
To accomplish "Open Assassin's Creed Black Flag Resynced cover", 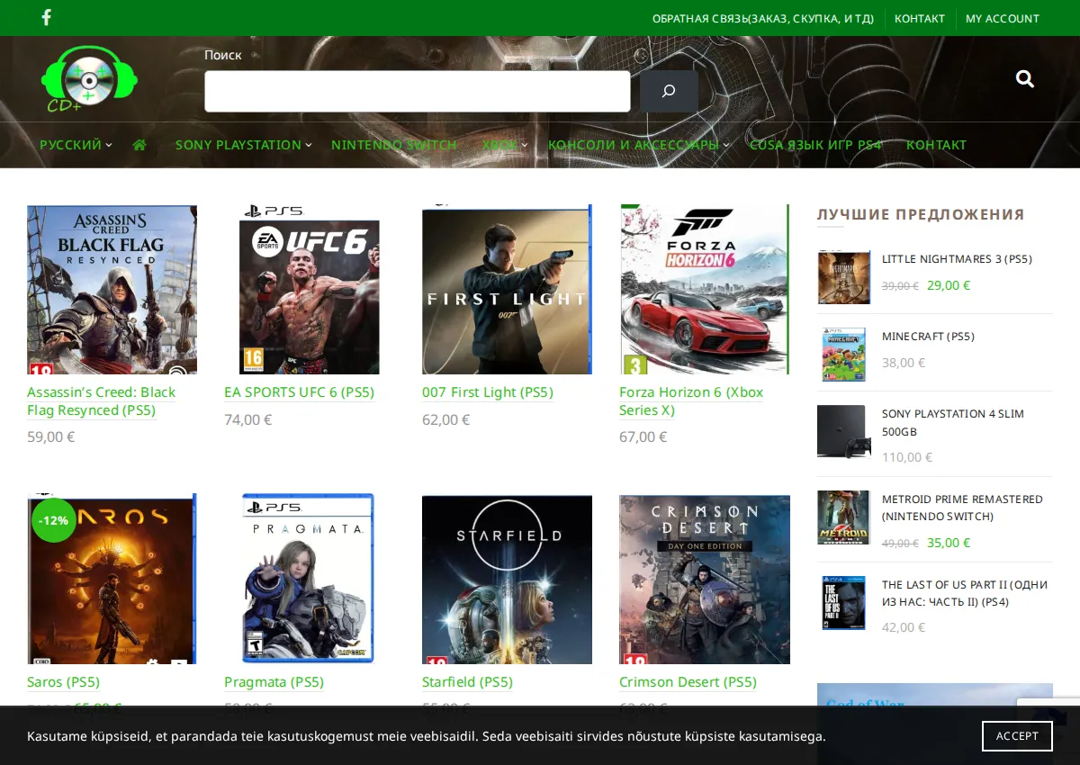I will [x=112, y=289].
